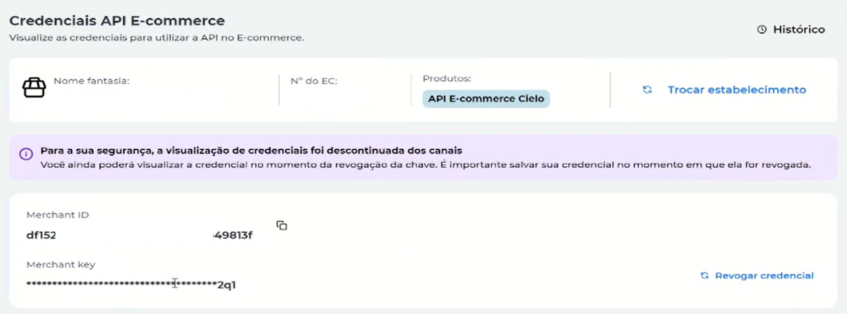
Task: Click the Produtos label
Action: [446, 78]
